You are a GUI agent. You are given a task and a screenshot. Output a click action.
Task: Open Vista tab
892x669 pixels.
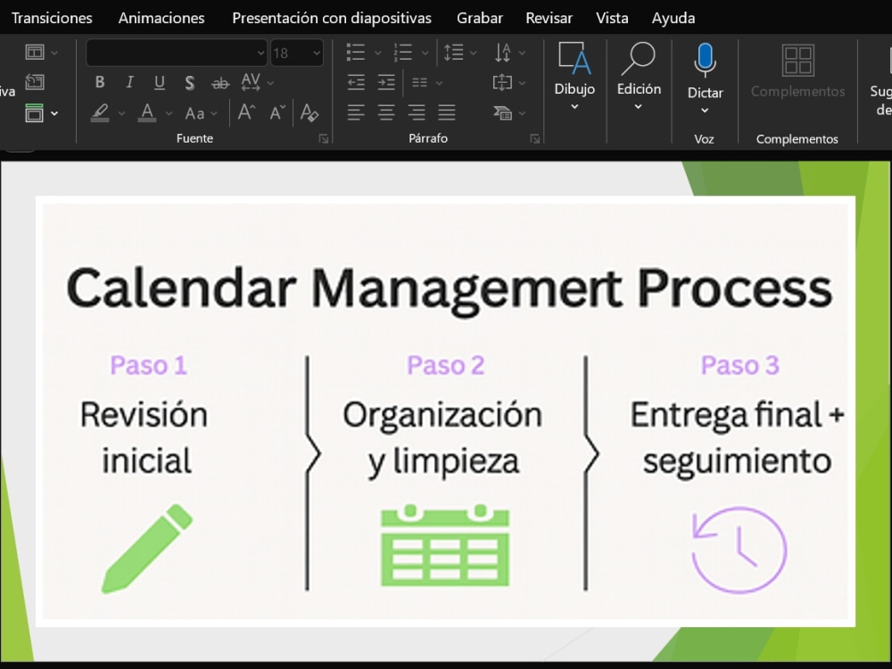(x=612, y=18)
